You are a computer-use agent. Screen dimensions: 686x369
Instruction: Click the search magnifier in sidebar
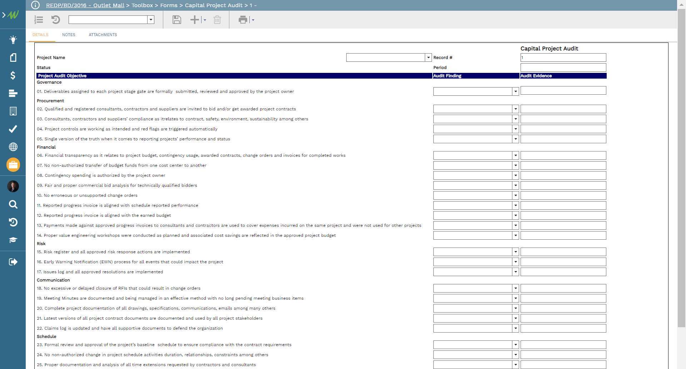(13, 204)
